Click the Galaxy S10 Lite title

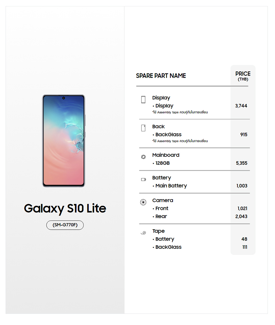click(x=65, y=209)
